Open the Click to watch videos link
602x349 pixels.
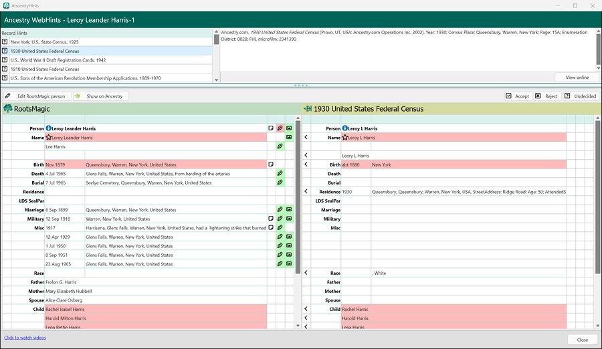[x=25, y=338]
